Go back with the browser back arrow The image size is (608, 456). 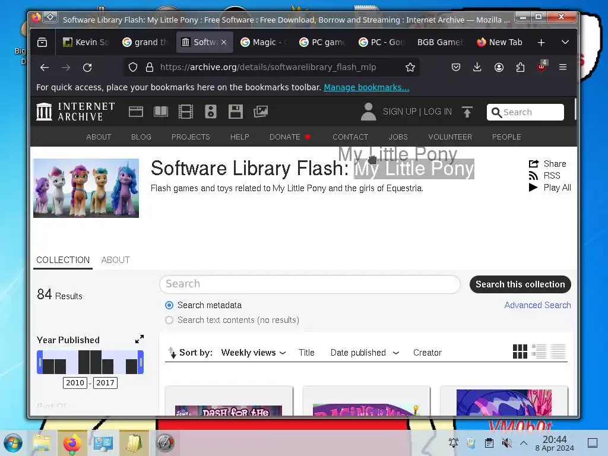tap(45, 68)
